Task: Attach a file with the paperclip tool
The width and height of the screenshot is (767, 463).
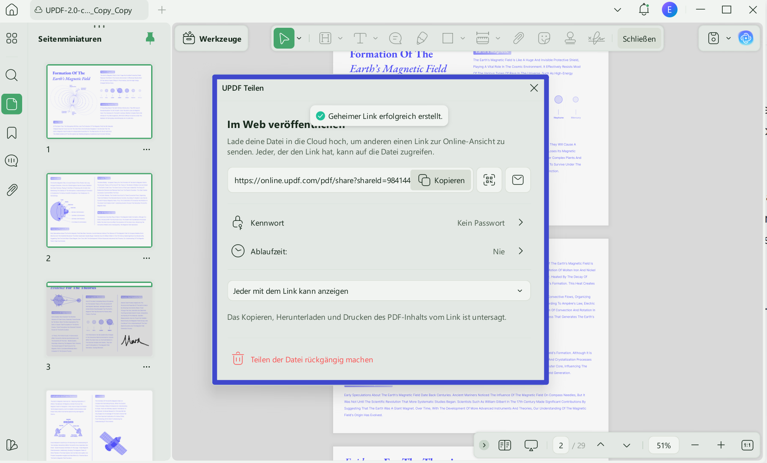Action: click(x=518, y=39)
